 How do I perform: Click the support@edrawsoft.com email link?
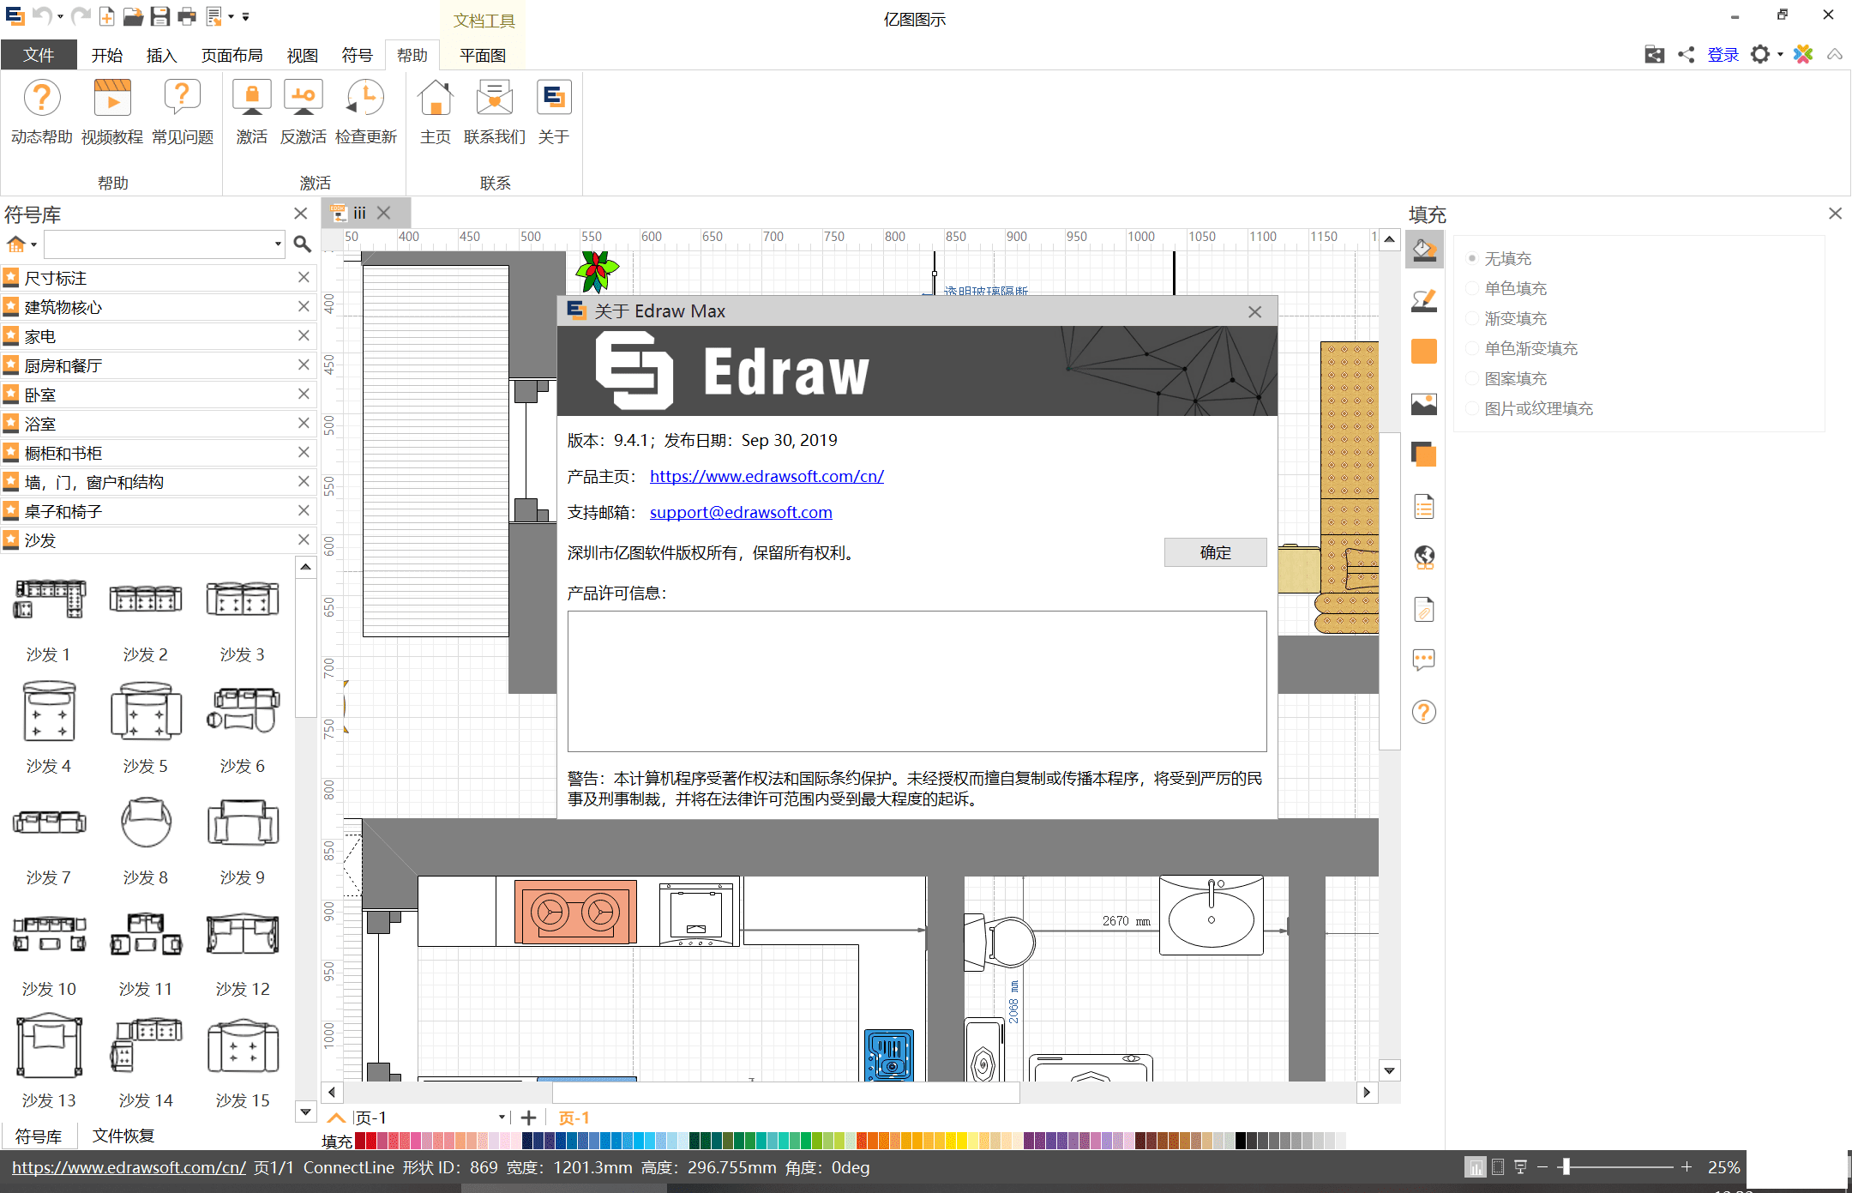(741, 512)
